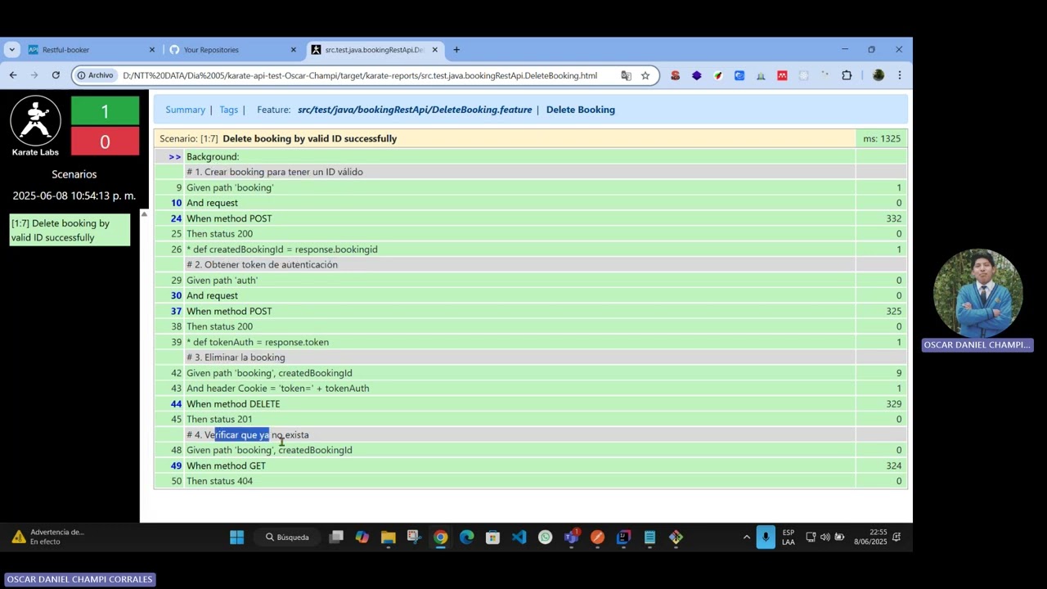
Task: Reload the Karate report page
Action: click(x=56, y=75)
